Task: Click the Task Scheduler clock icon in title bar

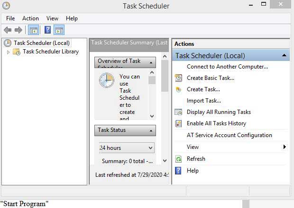Action: [x=6, y=6]
